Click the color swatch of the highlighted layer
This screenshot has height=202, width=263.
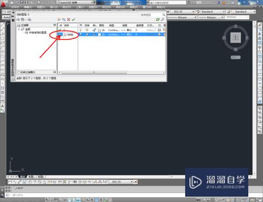(99, 35)
